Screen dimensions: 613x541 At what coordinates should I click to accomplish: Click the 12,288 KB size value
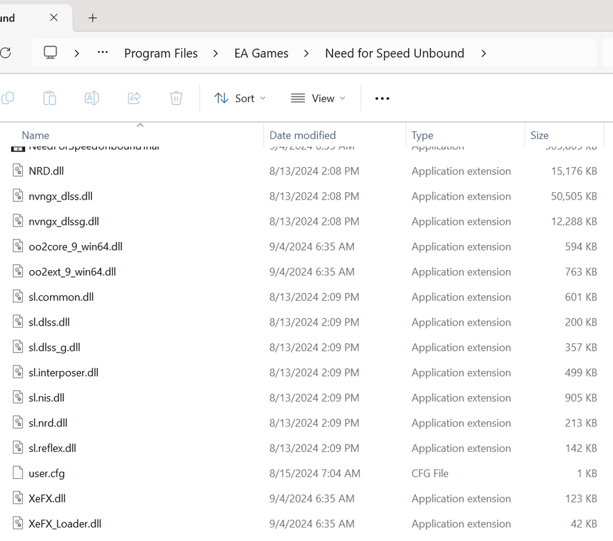[x=574, y=222]
